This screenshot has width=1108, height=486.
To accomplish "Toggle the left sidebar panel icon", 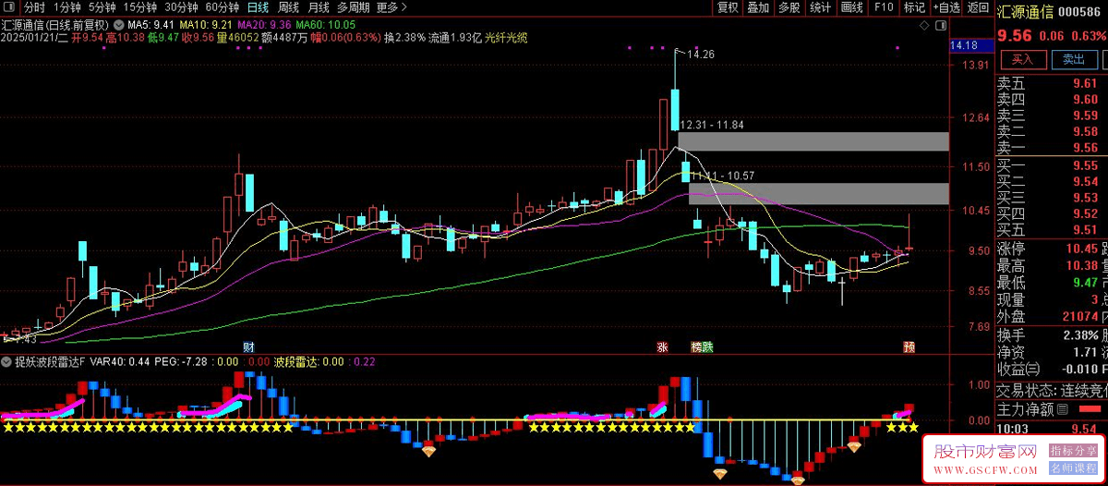I will point(10,7).
